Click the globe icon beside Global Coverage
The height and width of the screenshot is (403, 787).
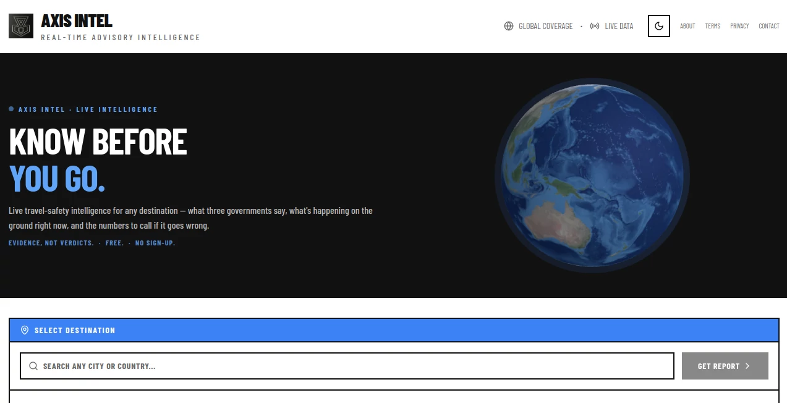pyautogui.click(x=509, y=26)
